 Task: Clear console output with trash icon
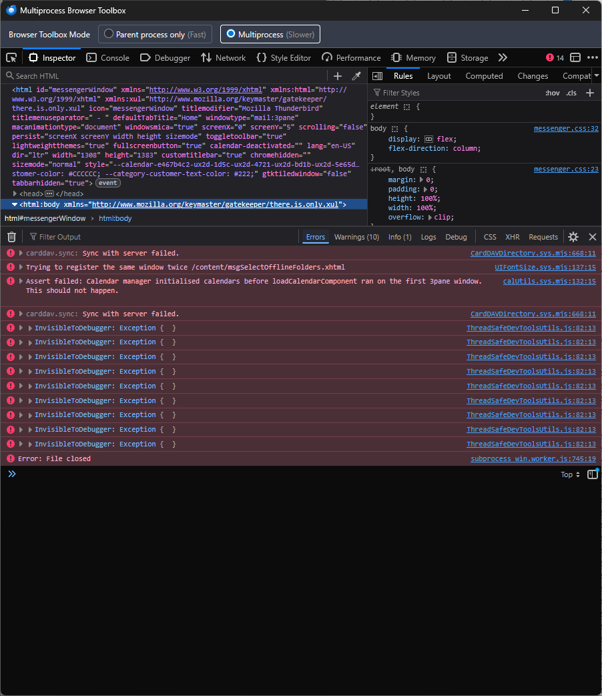coord(11,237)
